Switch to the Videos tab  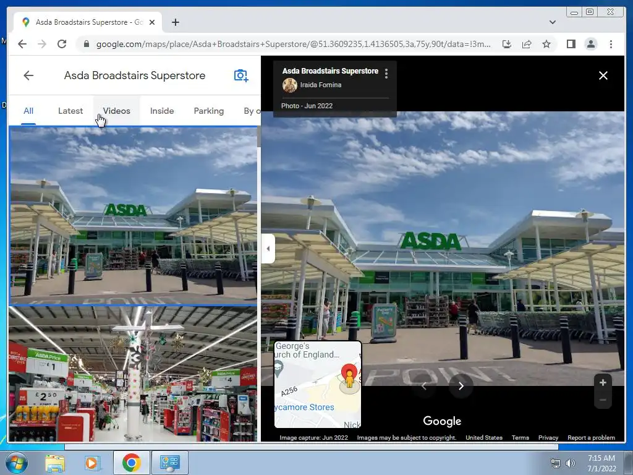pos(116,111)
